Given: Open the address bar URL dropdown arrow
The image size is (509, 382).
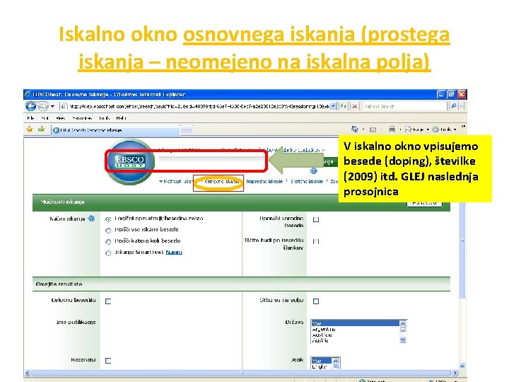Looking at the screenshot, I should click(x=333, y=106).
